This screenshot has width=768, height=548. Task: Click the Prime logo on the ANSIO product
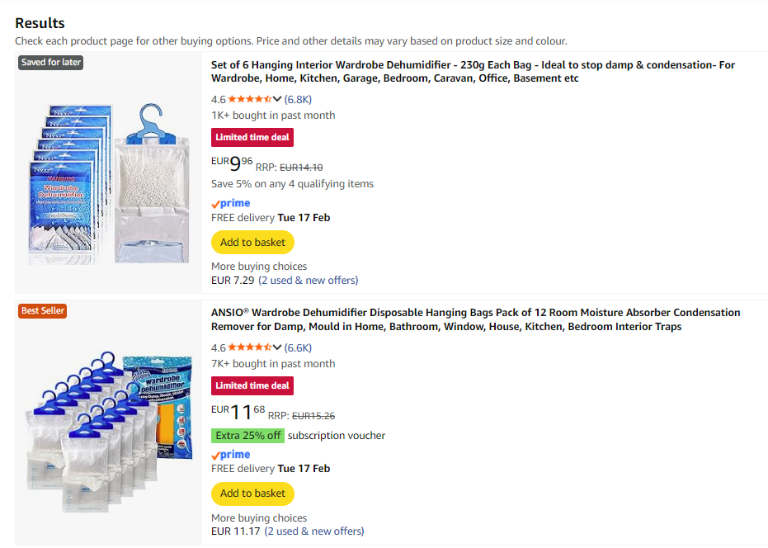231,454
